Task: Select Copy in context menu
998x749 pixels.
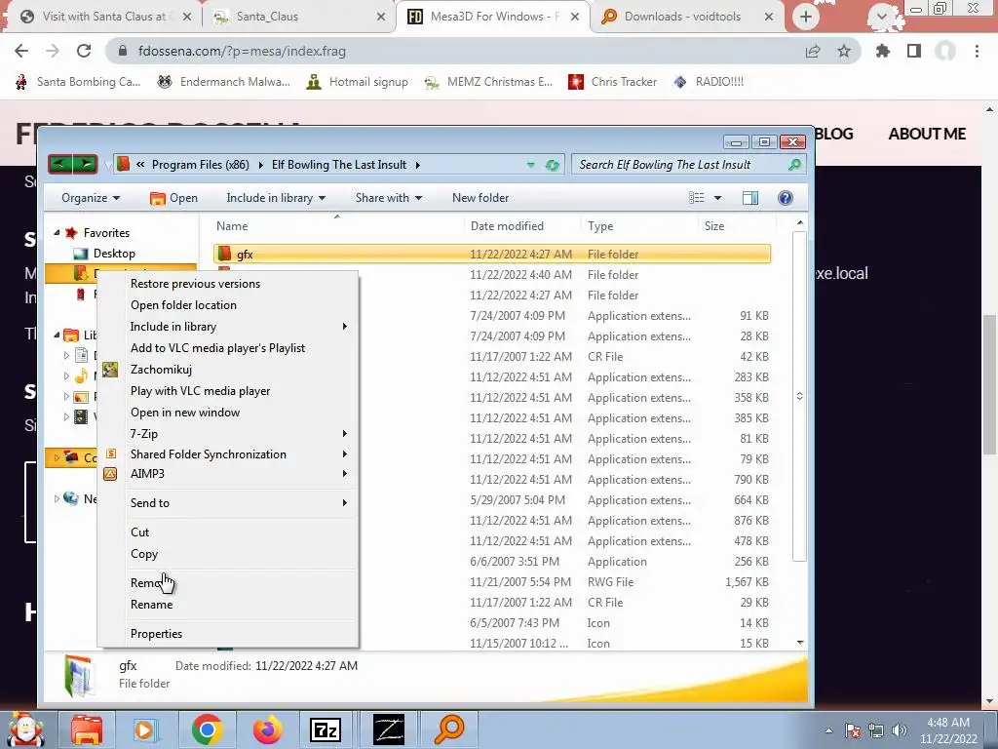Action: pos(228,554)
